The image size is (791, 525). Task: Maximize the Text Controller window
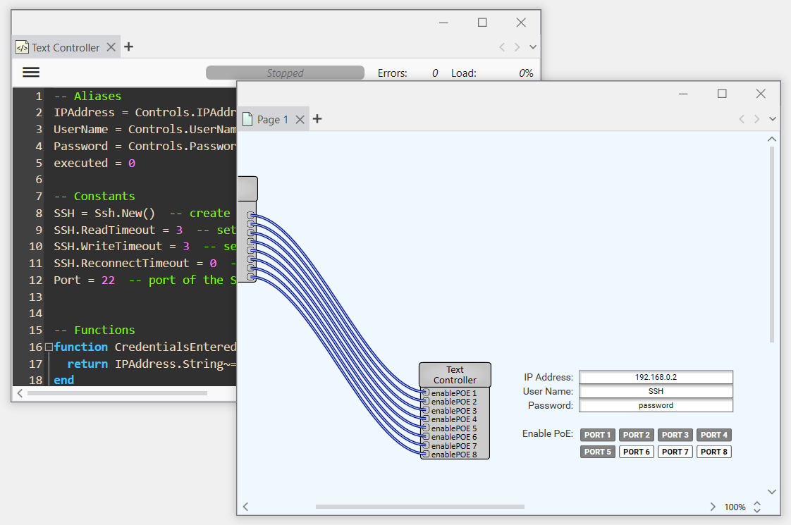pos(483,23)
